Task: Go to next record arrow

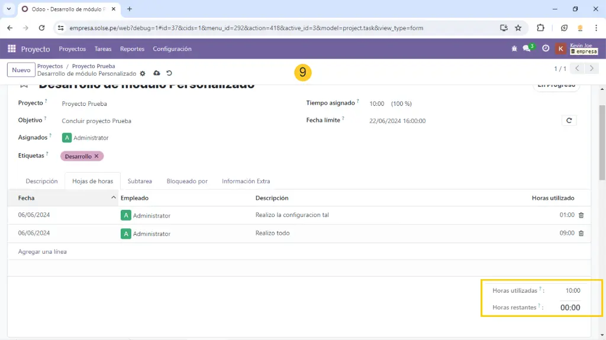Action: [591, 69]
